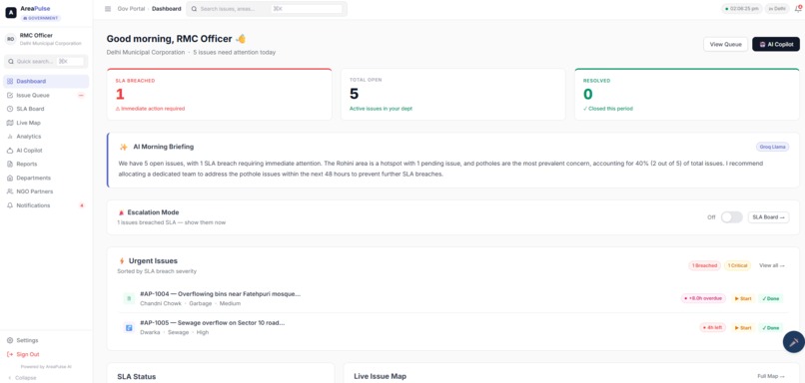This screenshot has height=383, width=805.
Task: Click the clock time pill in top bar
Action: pos(742,9)
